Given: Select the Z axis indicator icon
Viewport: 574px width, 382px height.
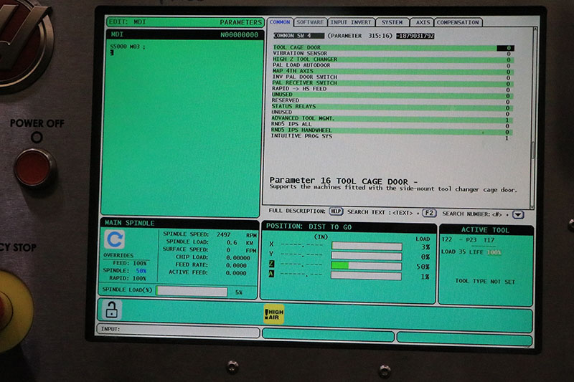Looking at the screenshot, I should click(x=272, y=264).
